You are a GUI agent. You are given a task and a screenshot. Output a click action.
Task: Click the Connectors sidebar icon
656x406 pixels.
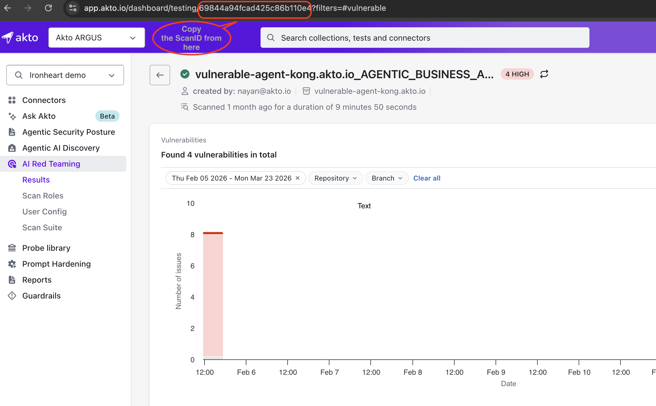[12, 100]
